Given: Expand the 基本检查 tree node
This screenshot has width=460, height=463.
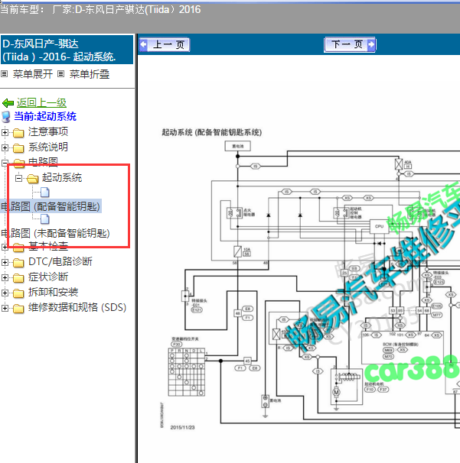Looking at the screenshot, I should click(x=5, y=247).
